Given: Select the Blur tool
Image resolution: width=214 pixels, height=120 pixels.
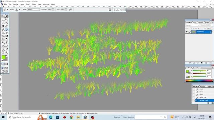Looking at the screenshot, I should click(3, 39).
